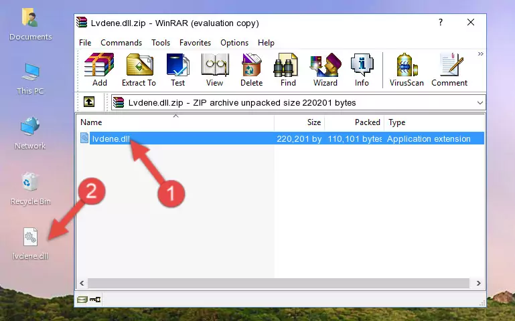Sort by the Size column header
Viewport: 515px width, 321px height.
click(x=299, y=122)
